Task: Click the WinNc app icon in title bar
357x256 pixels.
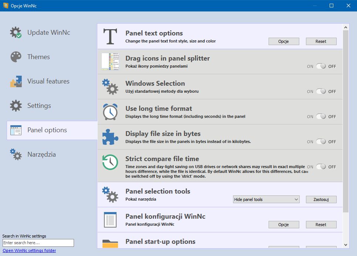Action: click(6, 6)
